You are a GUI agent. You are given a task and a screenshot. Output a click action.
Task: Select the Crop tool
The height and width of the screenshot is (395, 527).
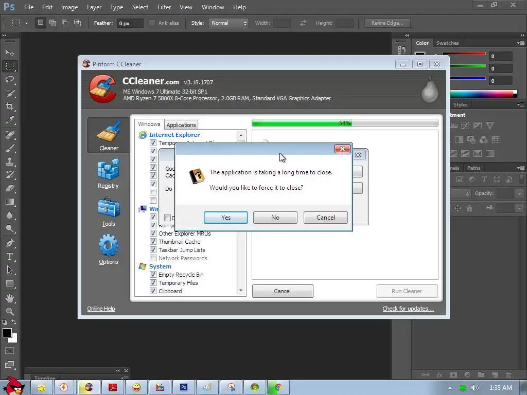(x=10, y=106)
